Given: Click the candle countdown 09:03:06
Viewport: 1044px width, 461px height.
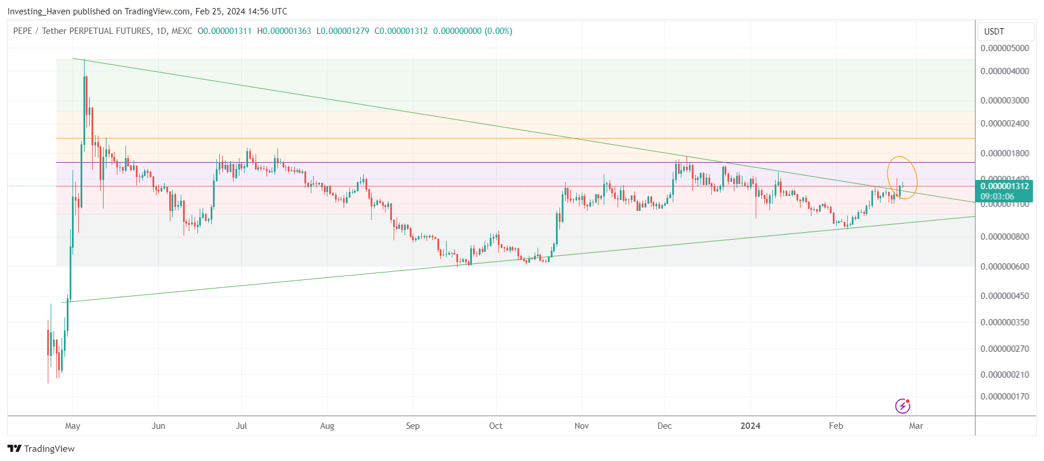Looking at the screenshot, I should click(x=997, y=197).
